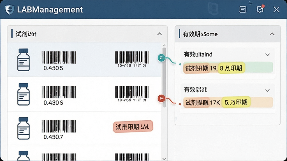The width and height of the screenshot is (287, 161).
Task: Click barcode labeled 0.430 S
Action: [x=59, y=92]
